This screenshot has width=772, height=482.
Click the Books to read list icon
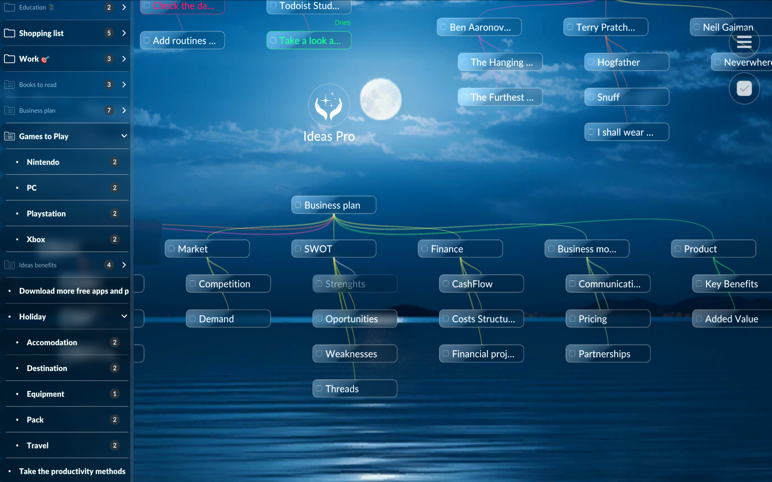(10, 85)
